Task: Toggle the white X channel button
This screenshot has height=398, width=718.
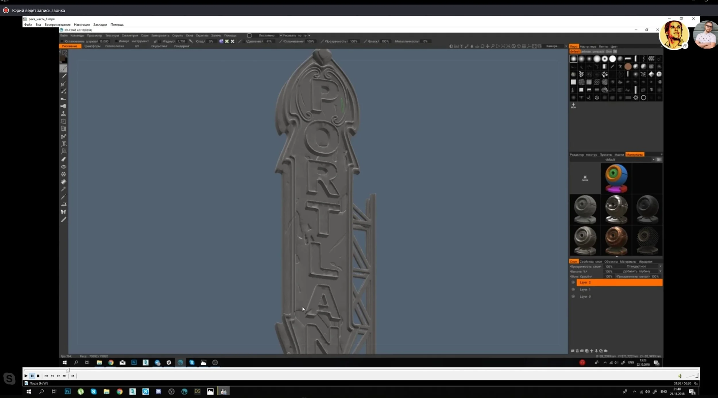Action: click(233, 41)
